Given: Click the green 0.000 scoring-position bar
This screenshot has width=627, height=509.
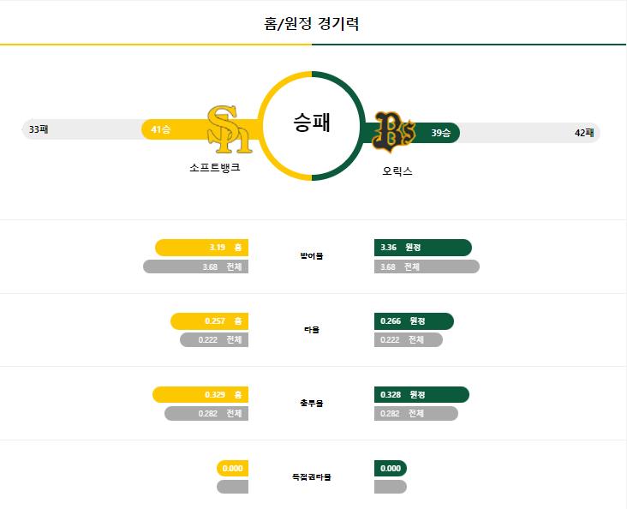Looking at the screenshot, I should 391,468.
